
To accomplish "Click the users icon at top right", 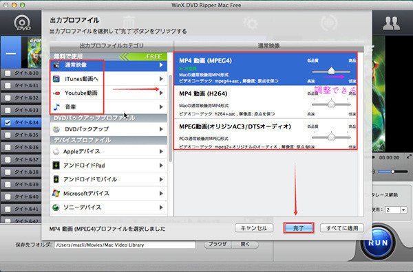I will [x=391, y=23].
